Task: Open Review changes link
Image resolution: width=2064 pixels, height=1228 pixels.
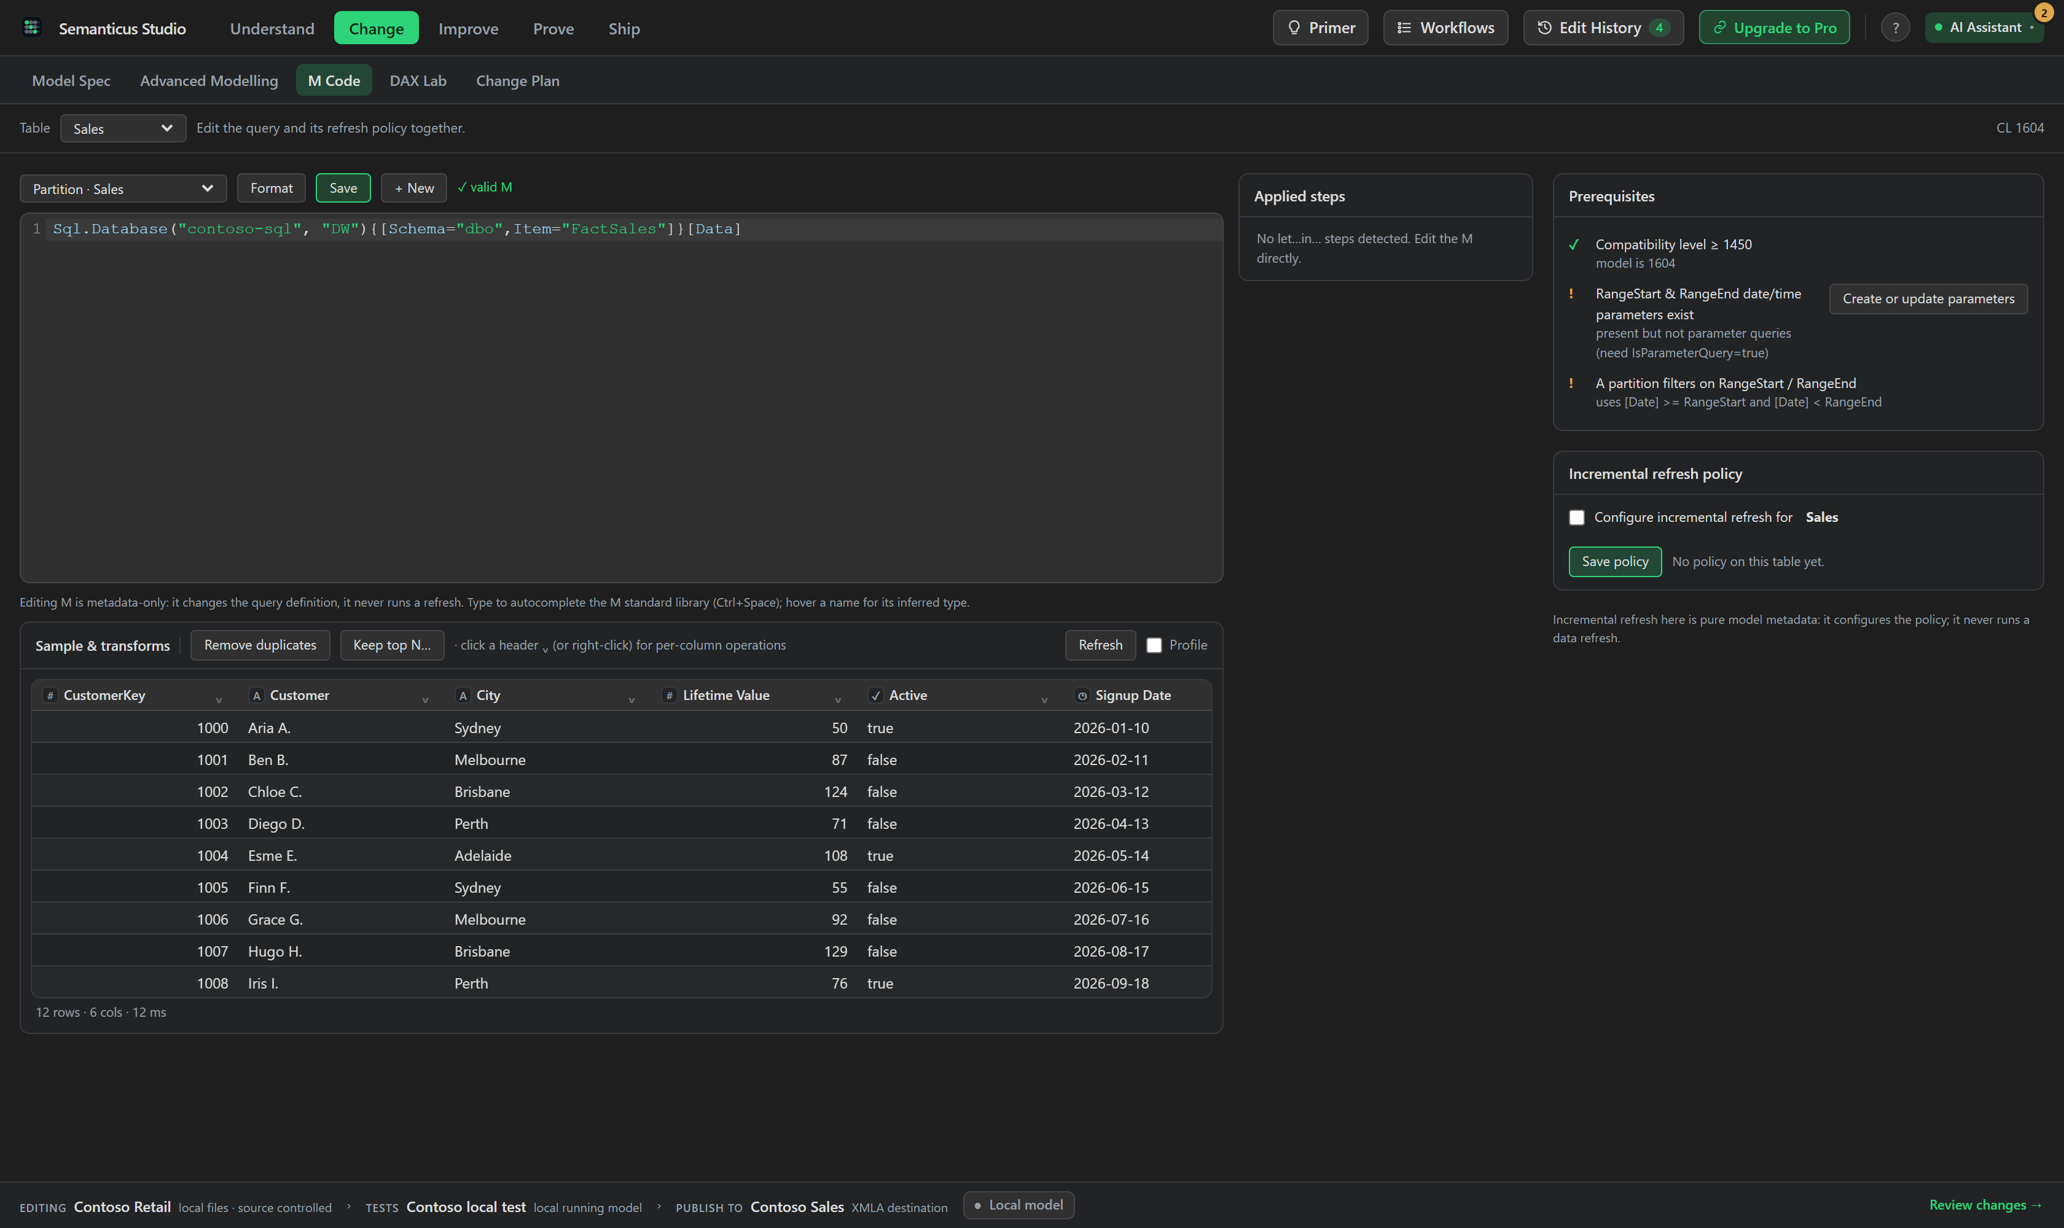Action: coord(1985,1205)
